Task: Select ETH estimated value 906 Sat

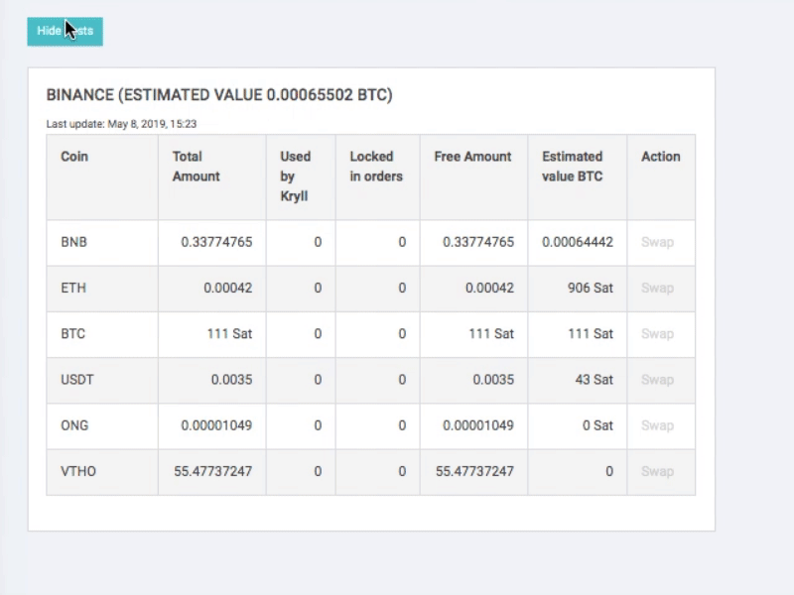Action: [x=590, y=289]
